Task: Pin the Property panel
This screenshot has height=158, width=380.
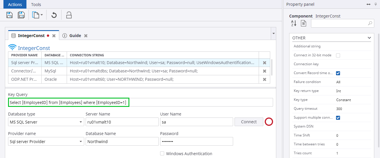Action: pos(375,4)
